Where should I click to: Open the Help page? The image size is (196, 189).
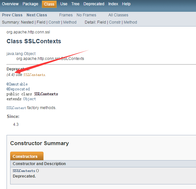point(126,4)
